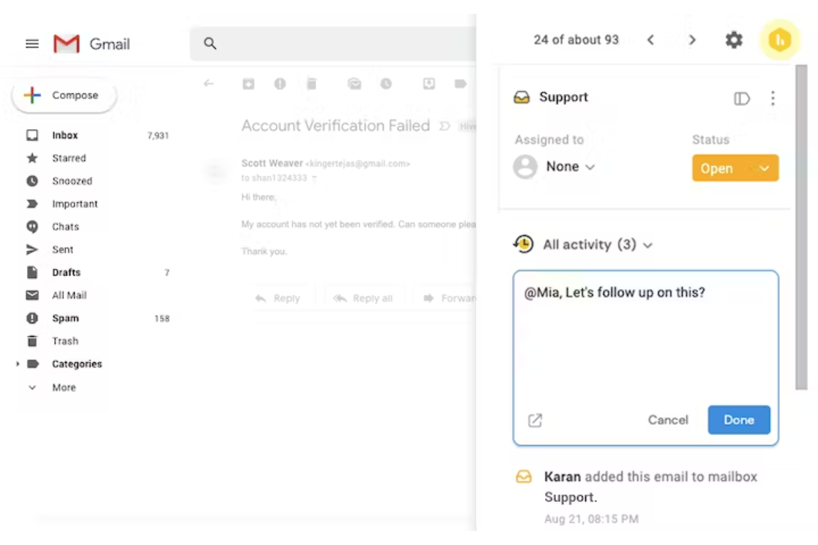Mark the email as unread

[354, 83]
